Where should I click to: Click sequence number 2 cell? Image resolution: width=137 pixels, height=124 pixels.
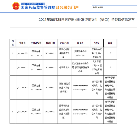click(13, 67)
